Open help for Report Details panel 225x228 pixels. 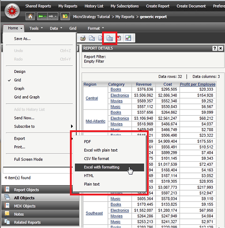(215, 48)
